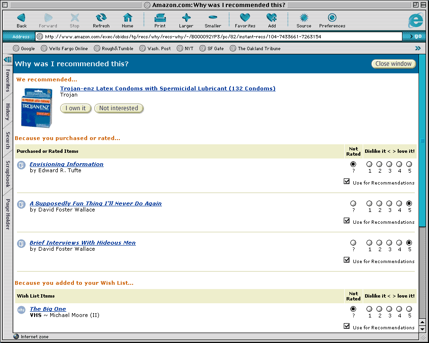Open the Wash. Post bookmark

click(x=155, y=48)
